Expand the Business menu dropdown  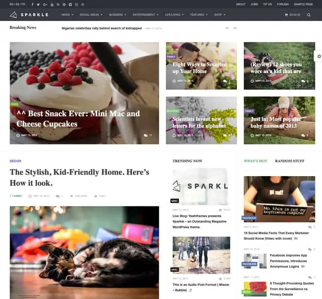[x=117, y=15]
